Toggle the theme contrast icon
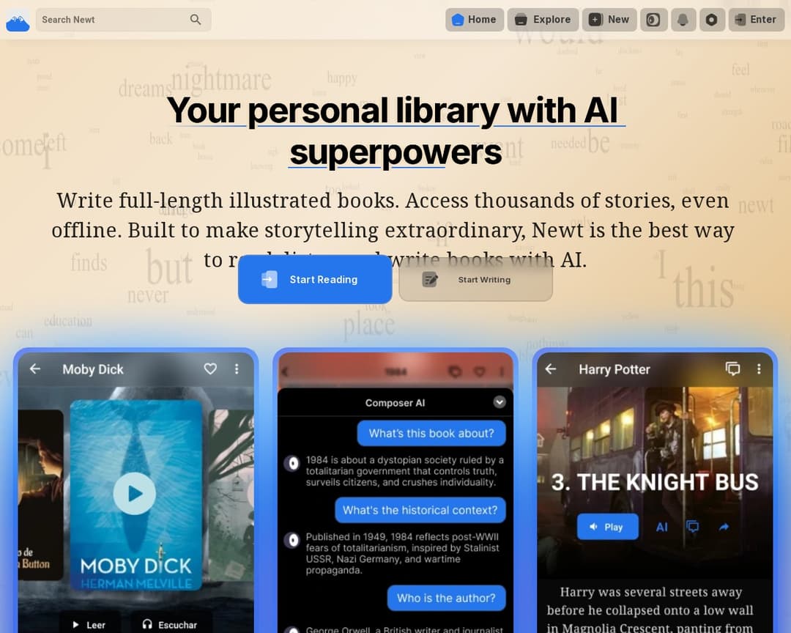This screenshot has width=791, height=633. 653,20
